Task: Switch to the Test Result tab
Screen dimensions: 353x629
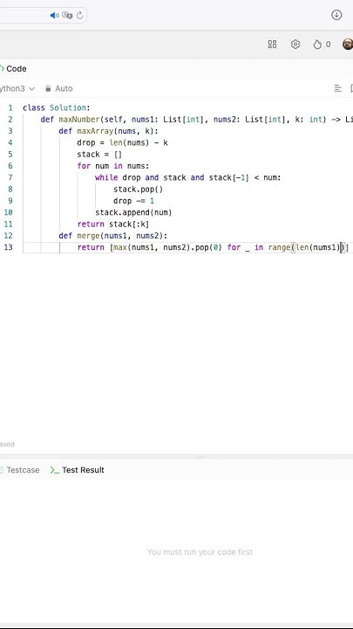Action: click(x=78, y=470)
